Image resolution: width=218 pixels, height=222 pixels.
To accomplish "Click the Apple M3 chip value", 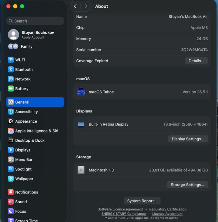I will [x=199, y=28].
